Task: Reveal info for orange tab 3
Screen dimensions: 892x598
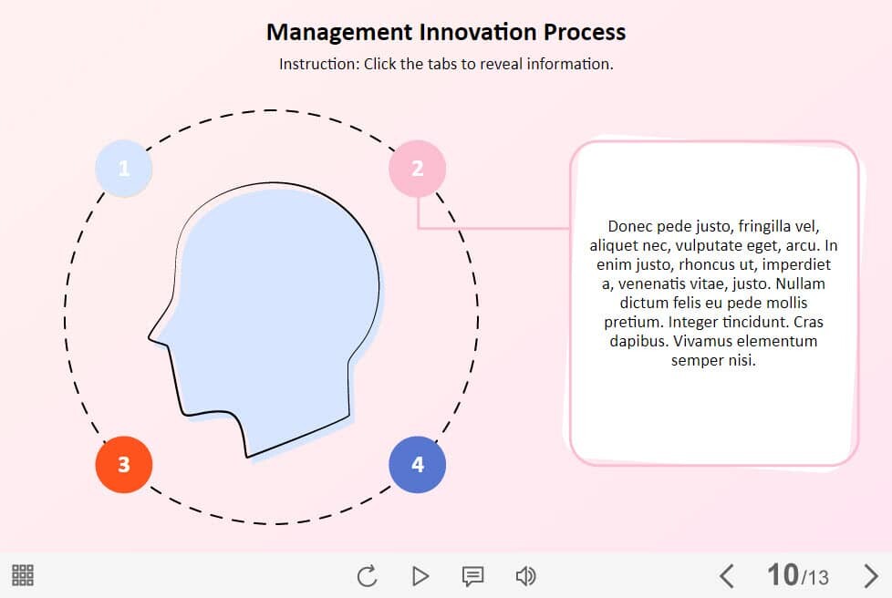Action: coord(124,465)
